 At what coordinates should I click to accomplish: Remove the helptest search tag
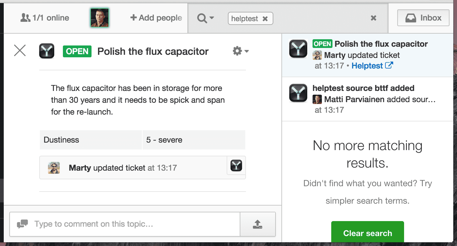(x=265, y=19)
